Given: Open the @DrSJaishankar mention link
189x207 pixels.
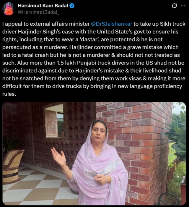Looking at the screenshot, I should (112, 24).
